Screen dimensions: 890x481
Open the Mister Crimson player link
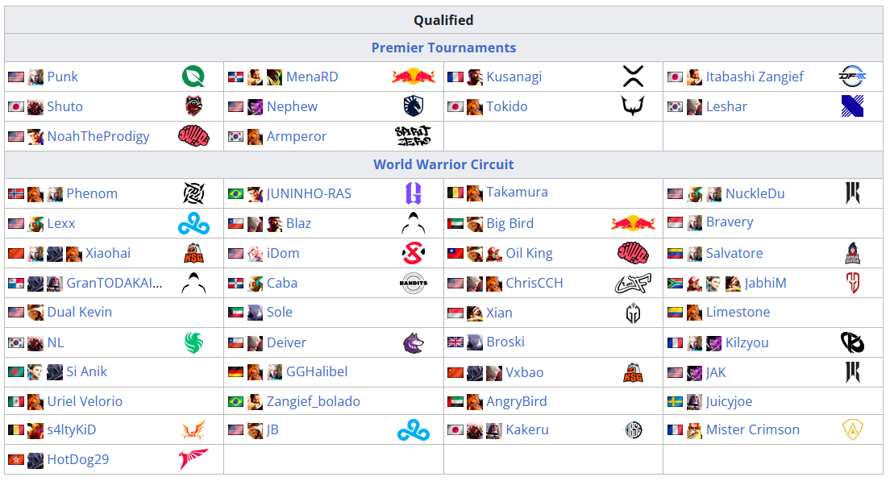click(x=753, y=430)
